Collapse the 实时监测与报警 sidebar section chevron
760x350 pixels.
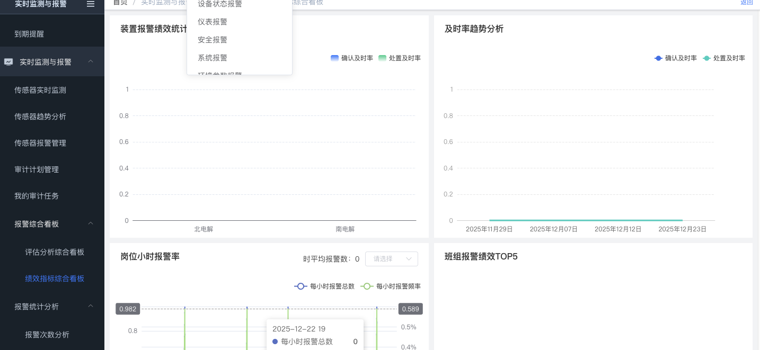tap(91, 61)
